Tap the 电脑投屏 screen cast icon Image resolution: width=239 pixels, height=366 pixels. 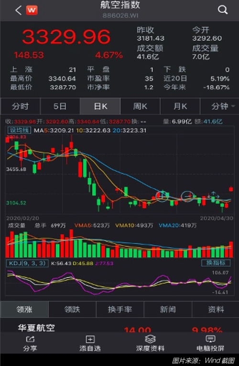coord(210,339)
